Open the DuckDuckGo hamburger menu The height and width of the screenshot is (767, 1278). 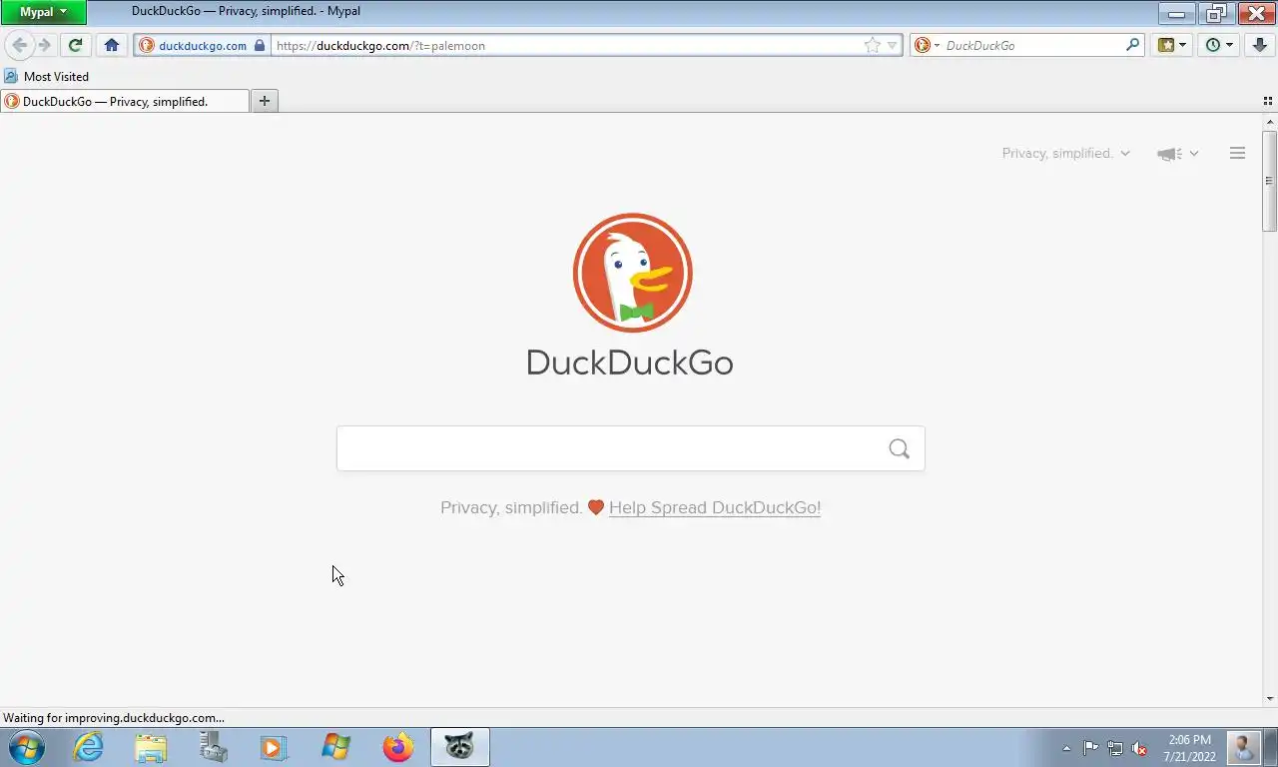click(1237, 153)
